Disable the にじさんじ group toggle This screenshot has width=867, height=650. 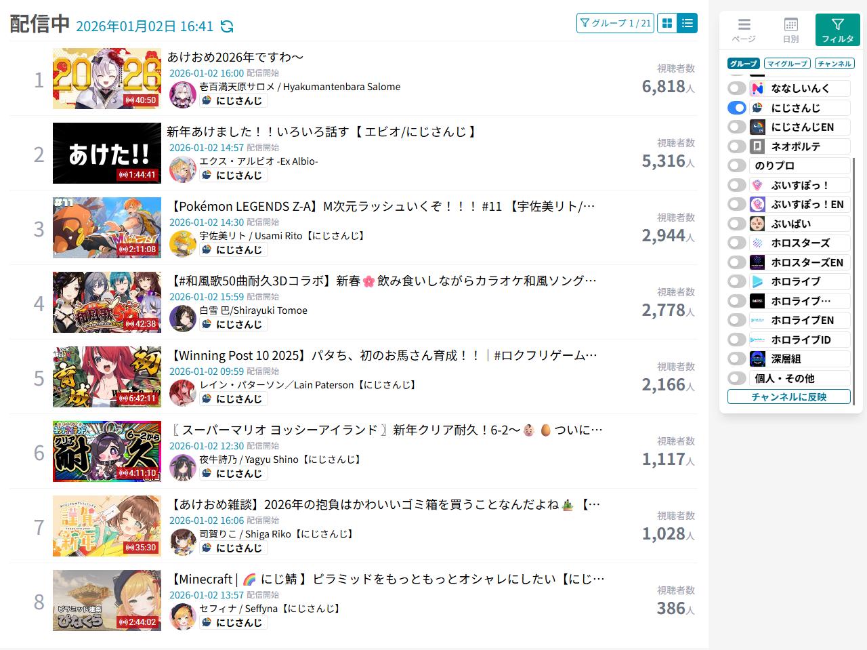(x=737, y=108)
